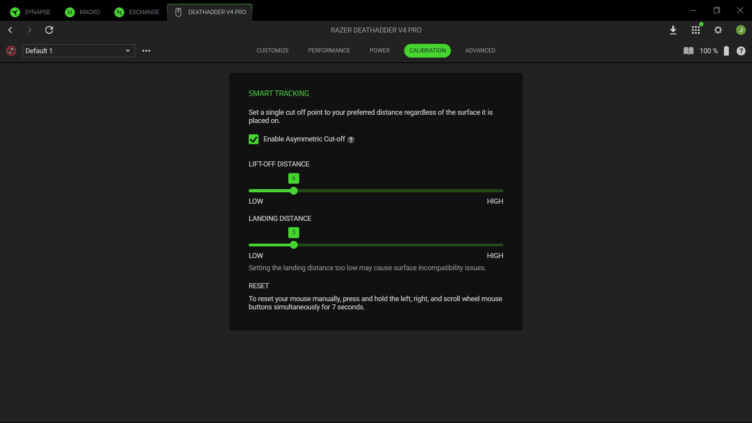Open Synapse settings gear
This screenshot has width=752, height=423.
tap(718, 30)
